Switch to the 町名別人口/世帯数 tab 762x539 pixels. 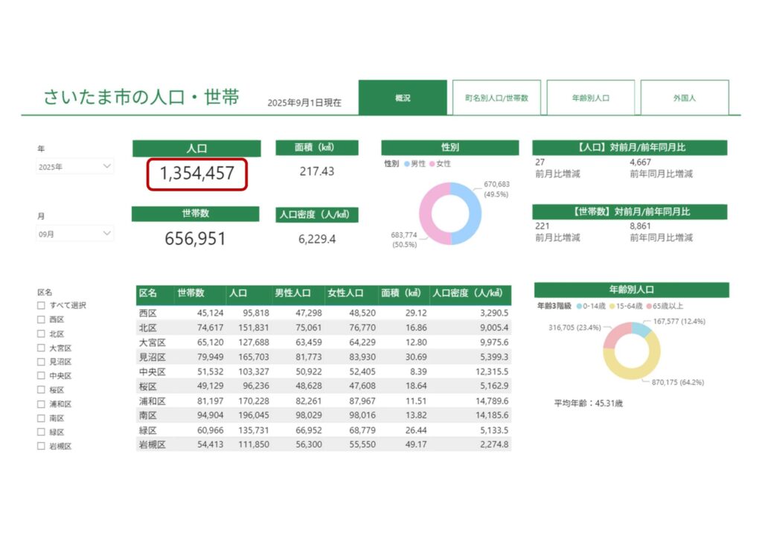pyautogui.click(x=496, y=98)
